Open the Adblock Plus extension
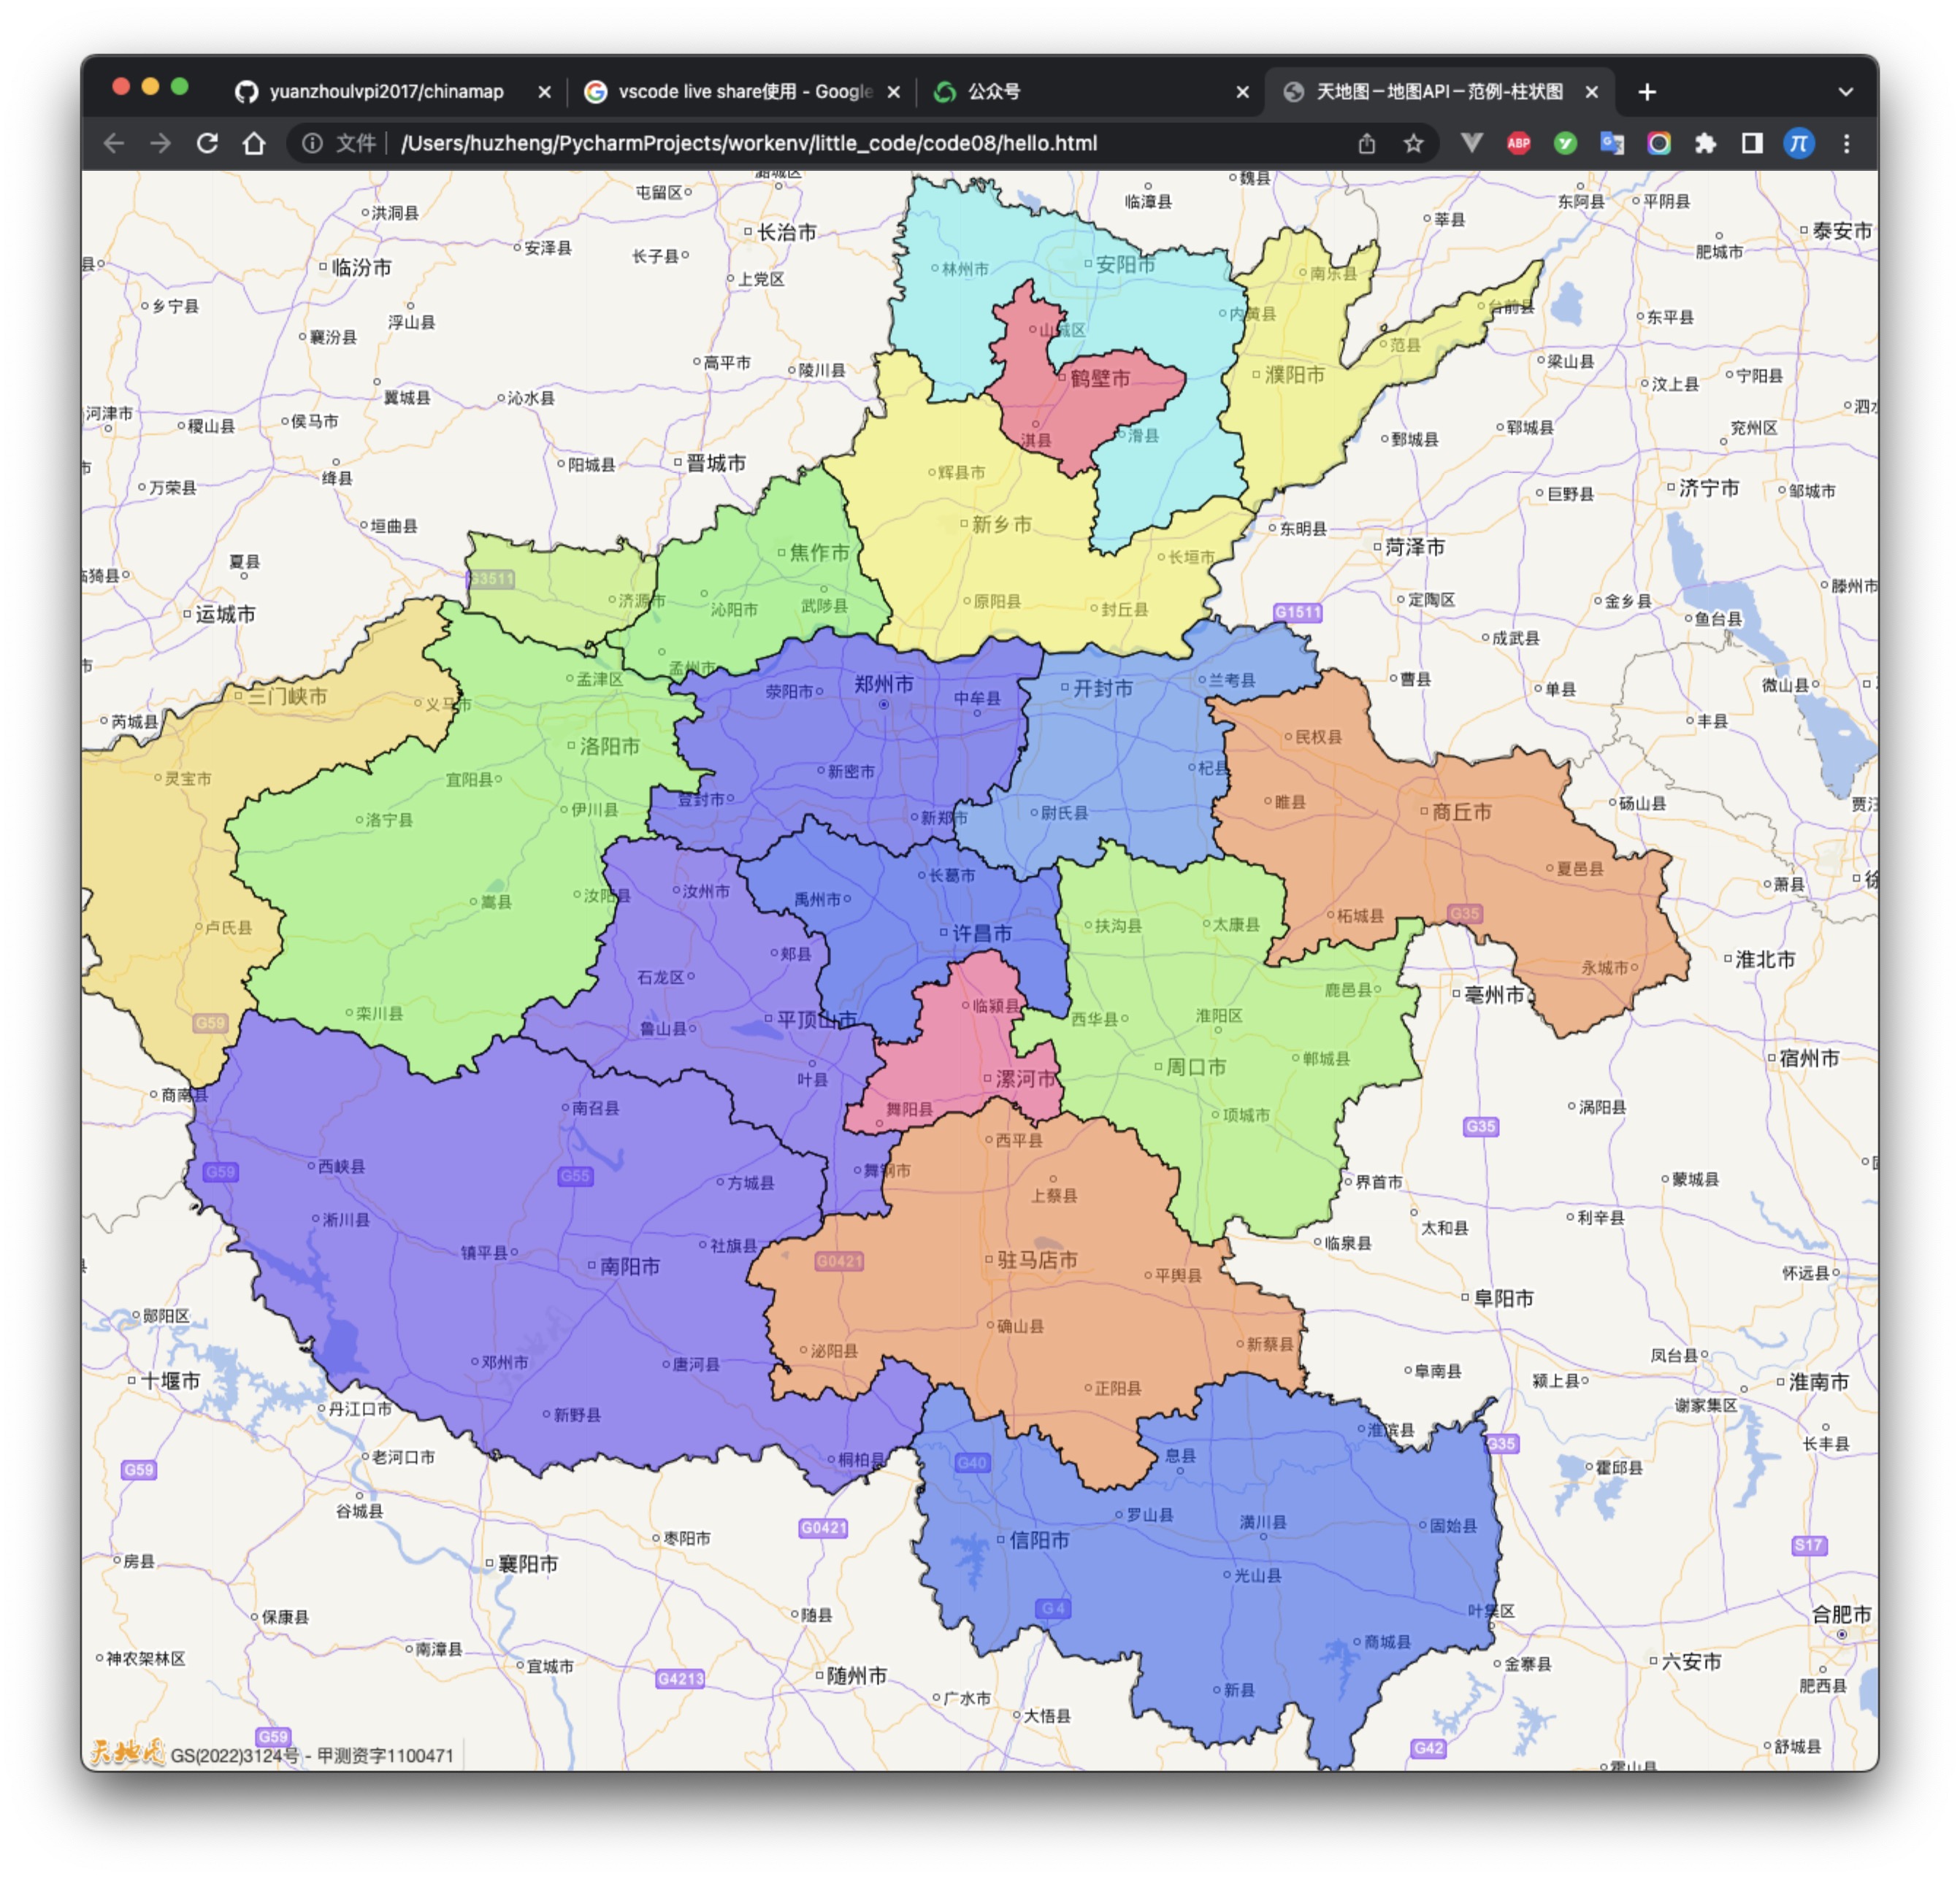 coord(1518,143)
